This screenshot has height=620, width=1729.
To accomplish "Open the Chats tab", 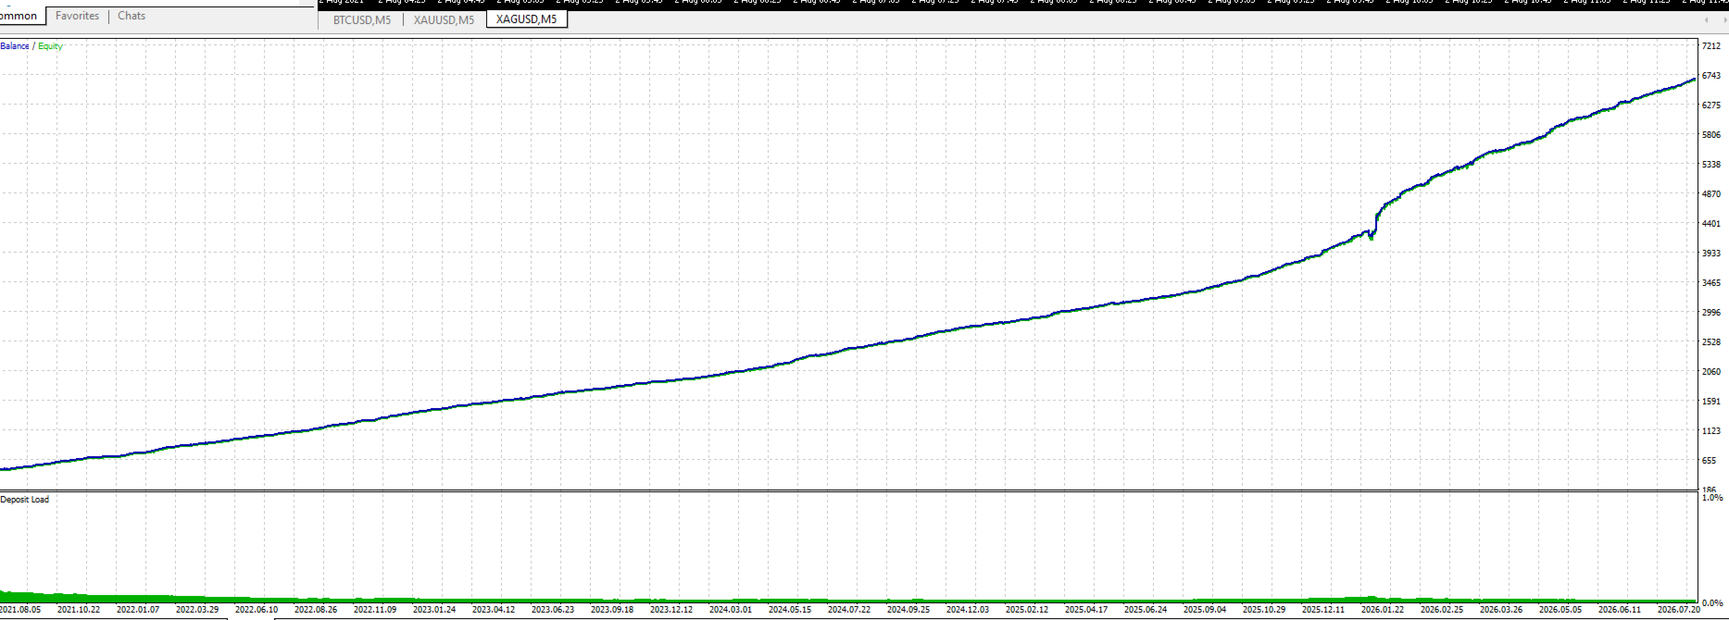I will [132, 16].
